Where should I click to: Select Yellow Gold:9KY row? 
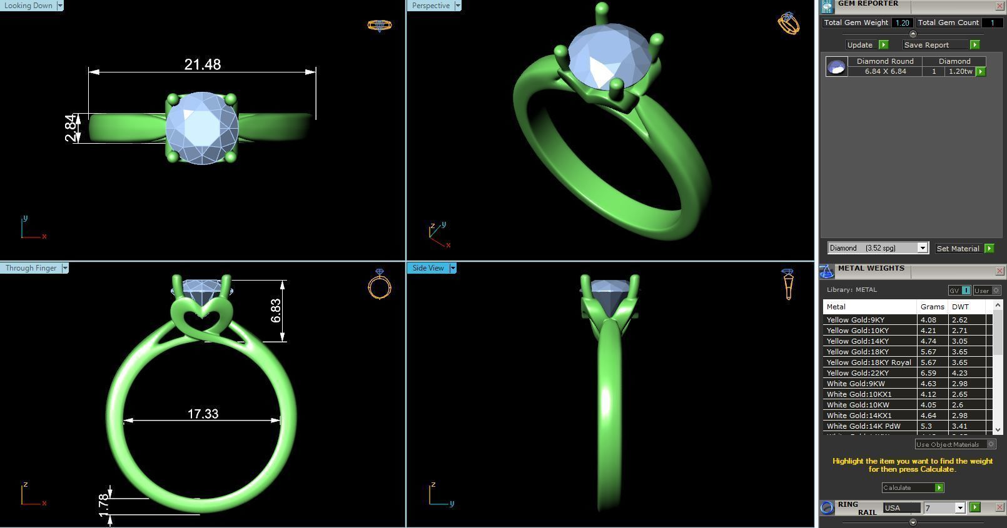[x=907, y=320]
